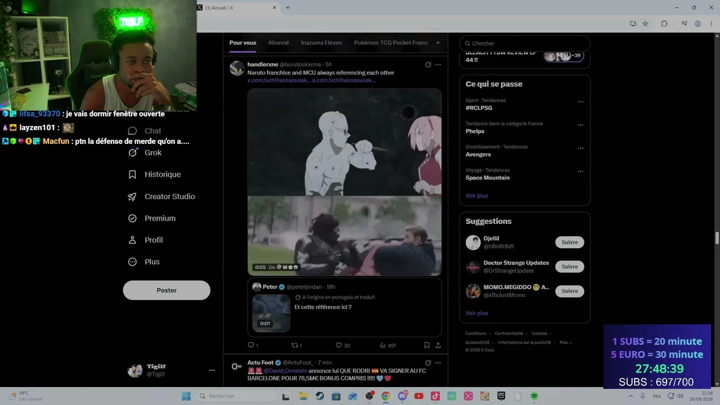
Task: Open Voir plus under trends
Action: 477,196
